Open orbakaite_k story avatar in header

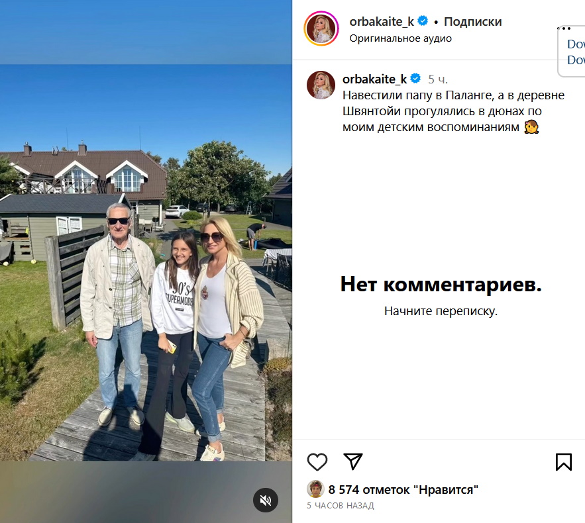coord(321,28)
